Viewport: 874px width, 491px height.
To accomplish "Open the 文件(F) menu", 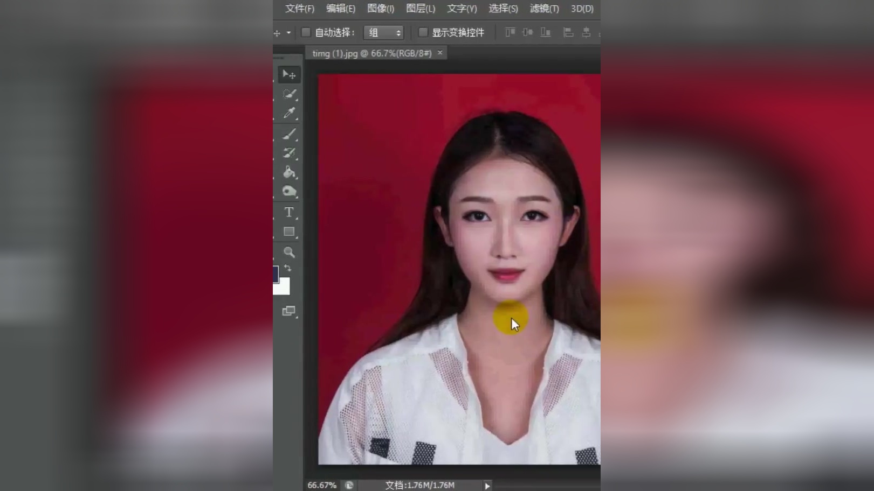I will [299, 9].
